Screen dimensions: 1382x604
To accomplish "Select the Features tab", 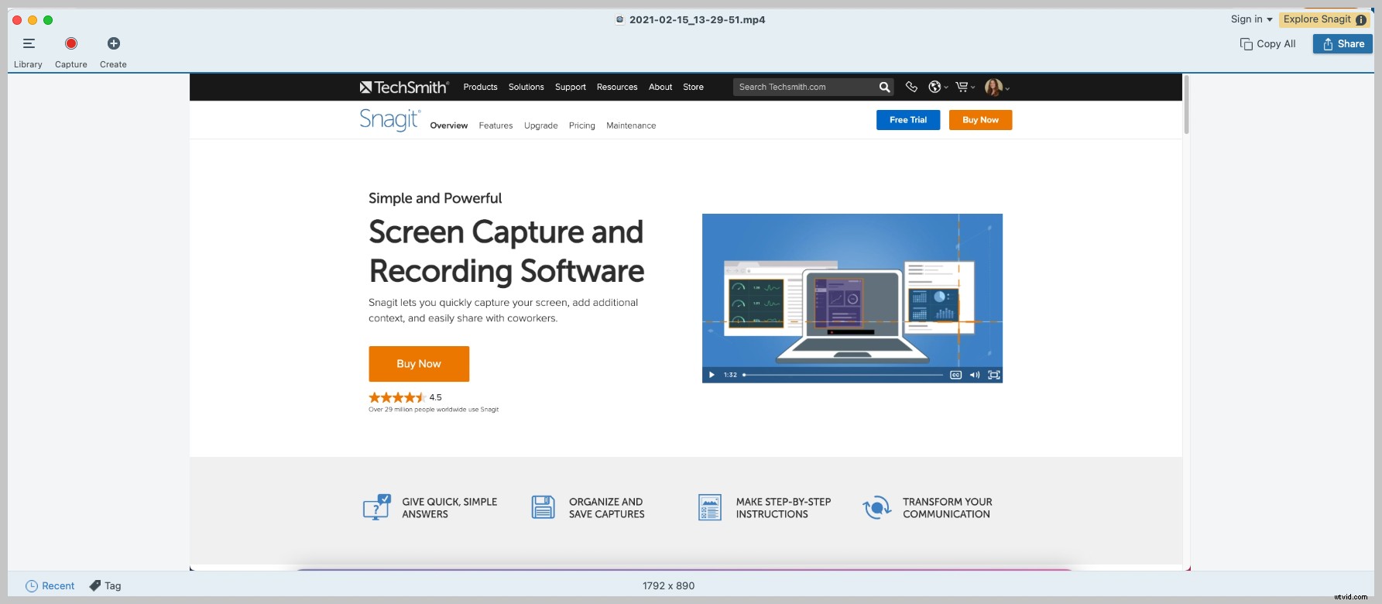I will point(496,125).
